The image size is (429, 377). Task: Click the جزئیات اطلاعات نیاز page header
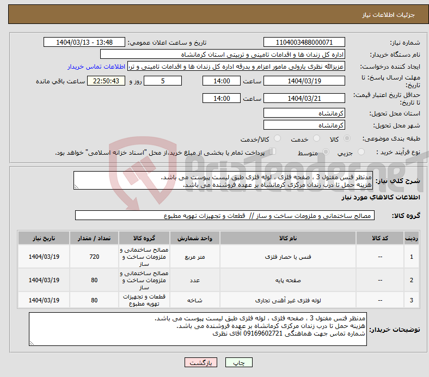click(x=389, y=15)
